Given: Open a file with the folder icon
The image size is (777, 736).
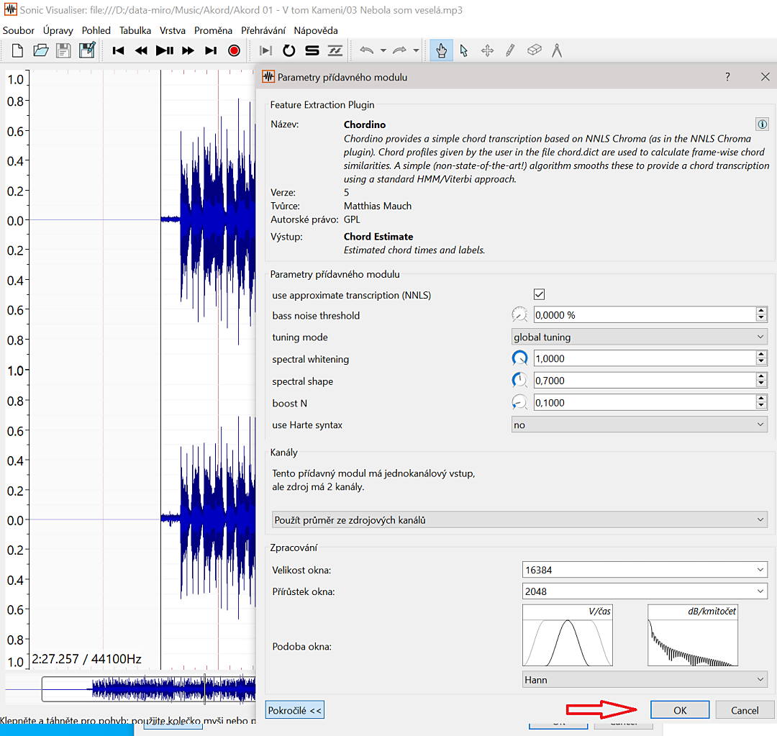Looking at the screenshot, I should (40, 50).
